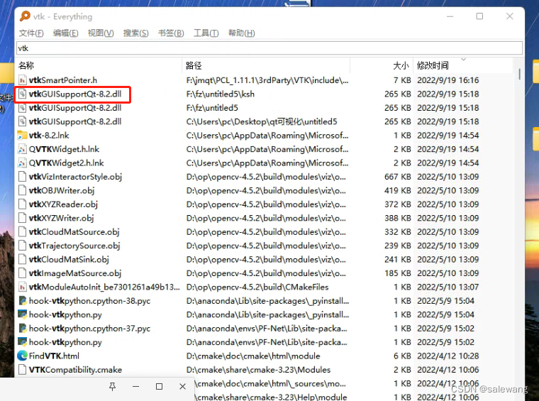Click the Edge icon of FindVTK.html

pos(23,356)
